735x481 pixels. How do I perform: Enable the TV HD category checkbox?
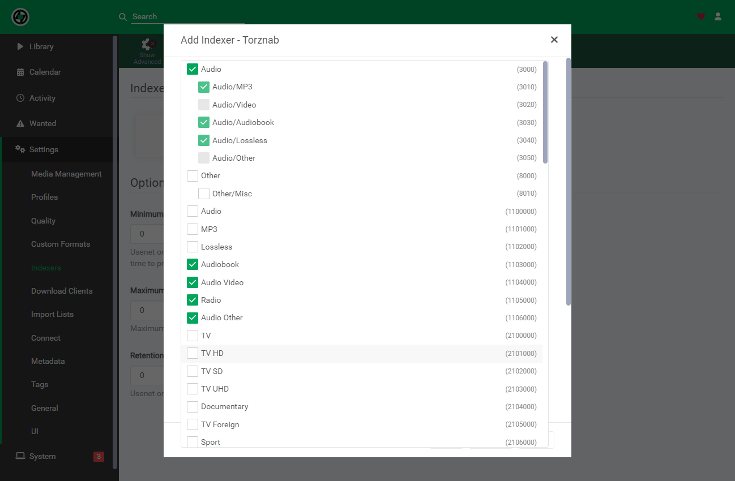[x=193, y=353]
